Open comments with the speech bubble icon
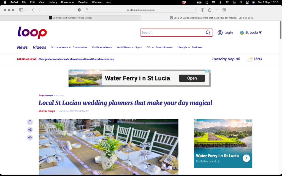Screen dimensions: 282x176 click(30, 138)
